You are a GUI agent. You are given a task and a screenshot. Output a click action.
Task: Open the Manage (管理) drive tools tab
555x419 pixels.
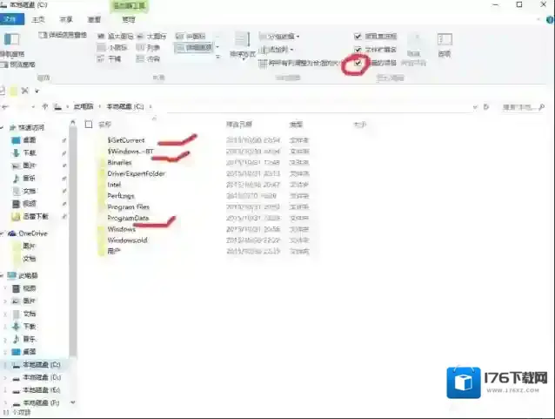pos(129,19)
